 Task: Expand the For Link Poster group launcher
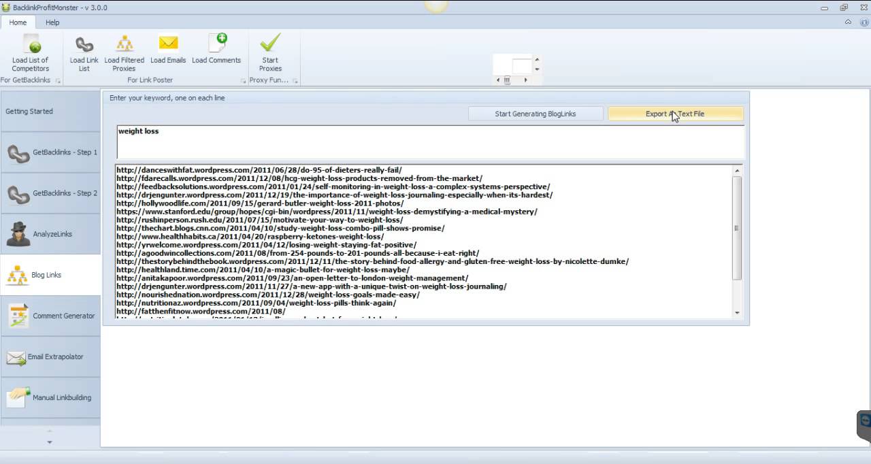243,81
